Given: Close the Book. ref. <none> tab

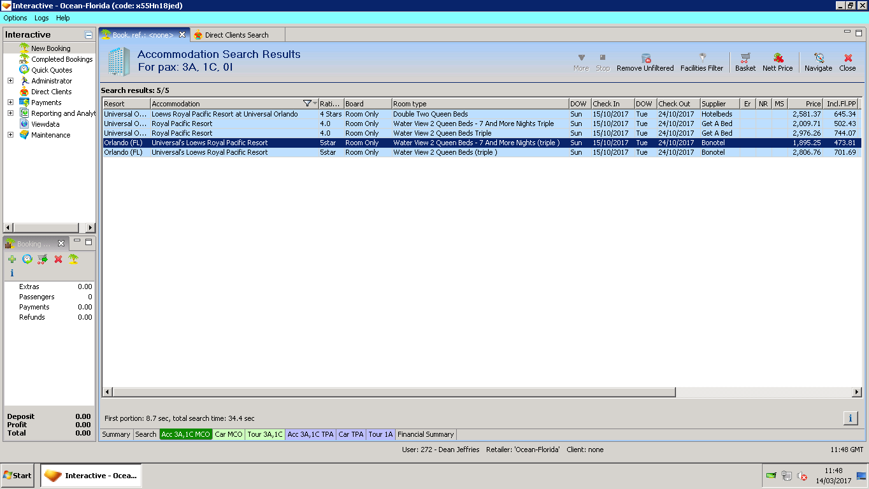Looking at the screenshot, I should (182, 34).
